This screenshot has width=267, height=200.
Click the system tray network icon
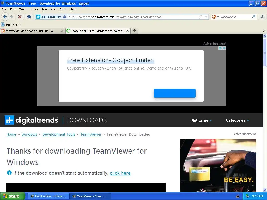(x=247, y=196)
